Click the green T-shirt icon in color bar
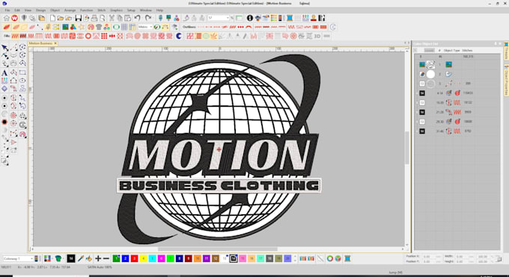Viewport: 509px width, 277px height. point(58,258)
